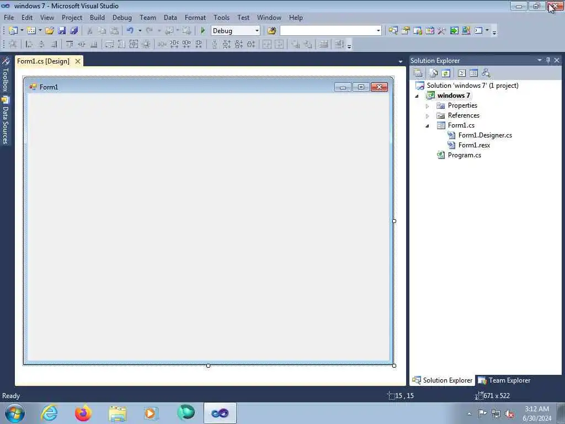Save the current file with the floppy icon
The image size is (565, 424).
(x=62, y=31)
